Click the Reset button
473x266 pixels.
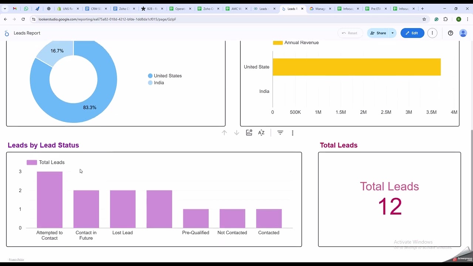[350, 33]
